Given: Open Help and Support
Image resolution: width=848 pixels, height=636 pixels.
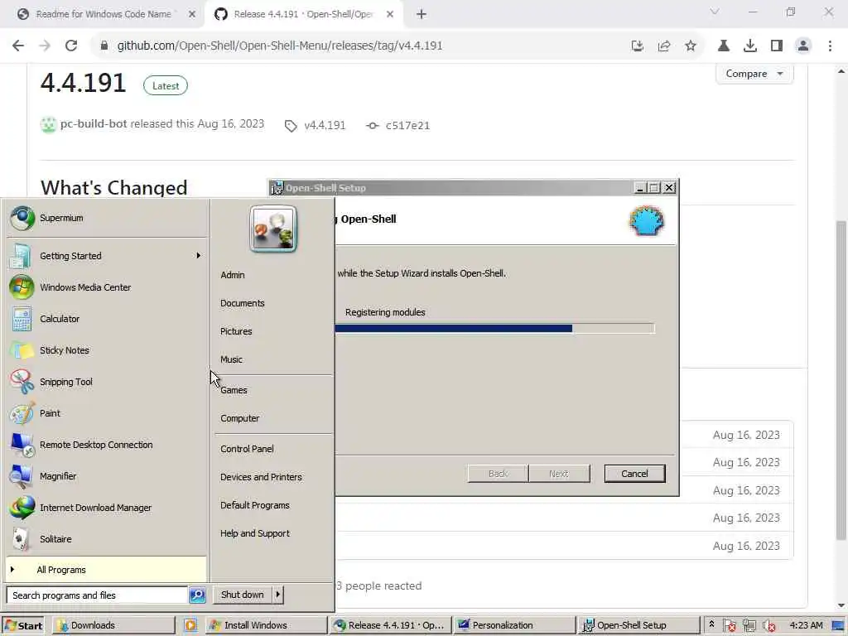Looking at the screenshot, I should [x=255, y=533].
